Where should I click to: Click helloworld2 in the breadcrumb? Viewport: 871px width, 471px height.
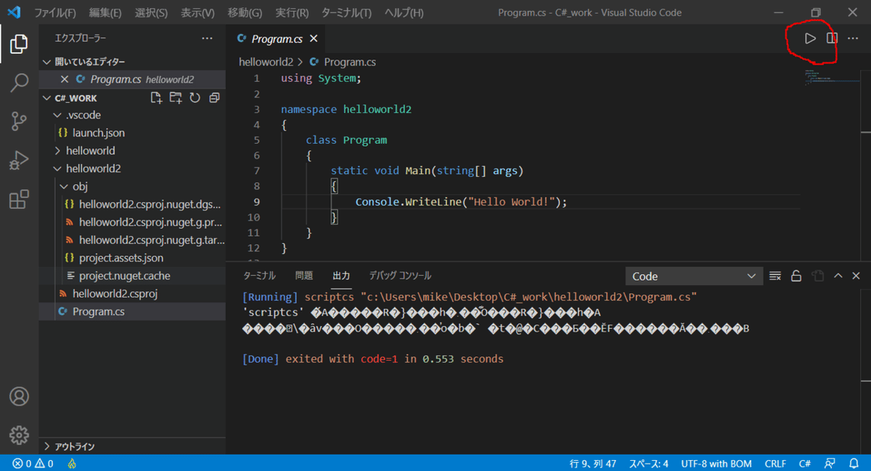coord(266,62)
